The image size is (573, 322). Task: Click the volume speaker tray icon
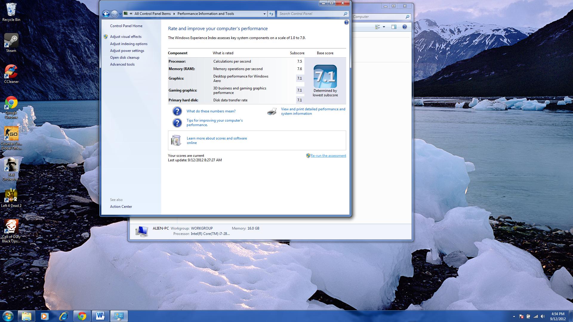pyautogui.click(x=543, y=316)
